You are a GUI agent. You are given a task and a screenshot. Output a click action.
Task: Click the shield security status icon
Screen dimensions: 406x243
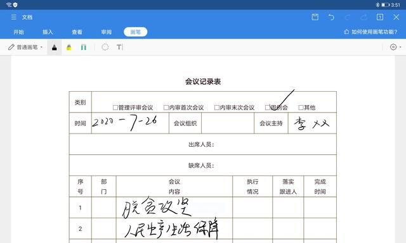15,4
